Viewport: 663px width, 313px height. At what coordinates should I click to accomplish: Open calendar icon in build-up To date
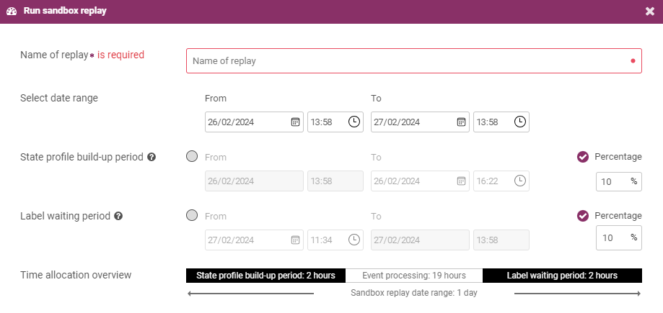[461, 181]
